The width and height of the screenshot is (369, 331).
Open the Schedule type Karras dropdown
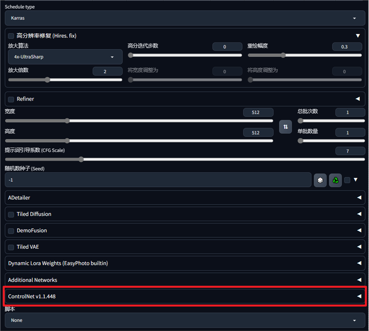[x=184, y=18]
